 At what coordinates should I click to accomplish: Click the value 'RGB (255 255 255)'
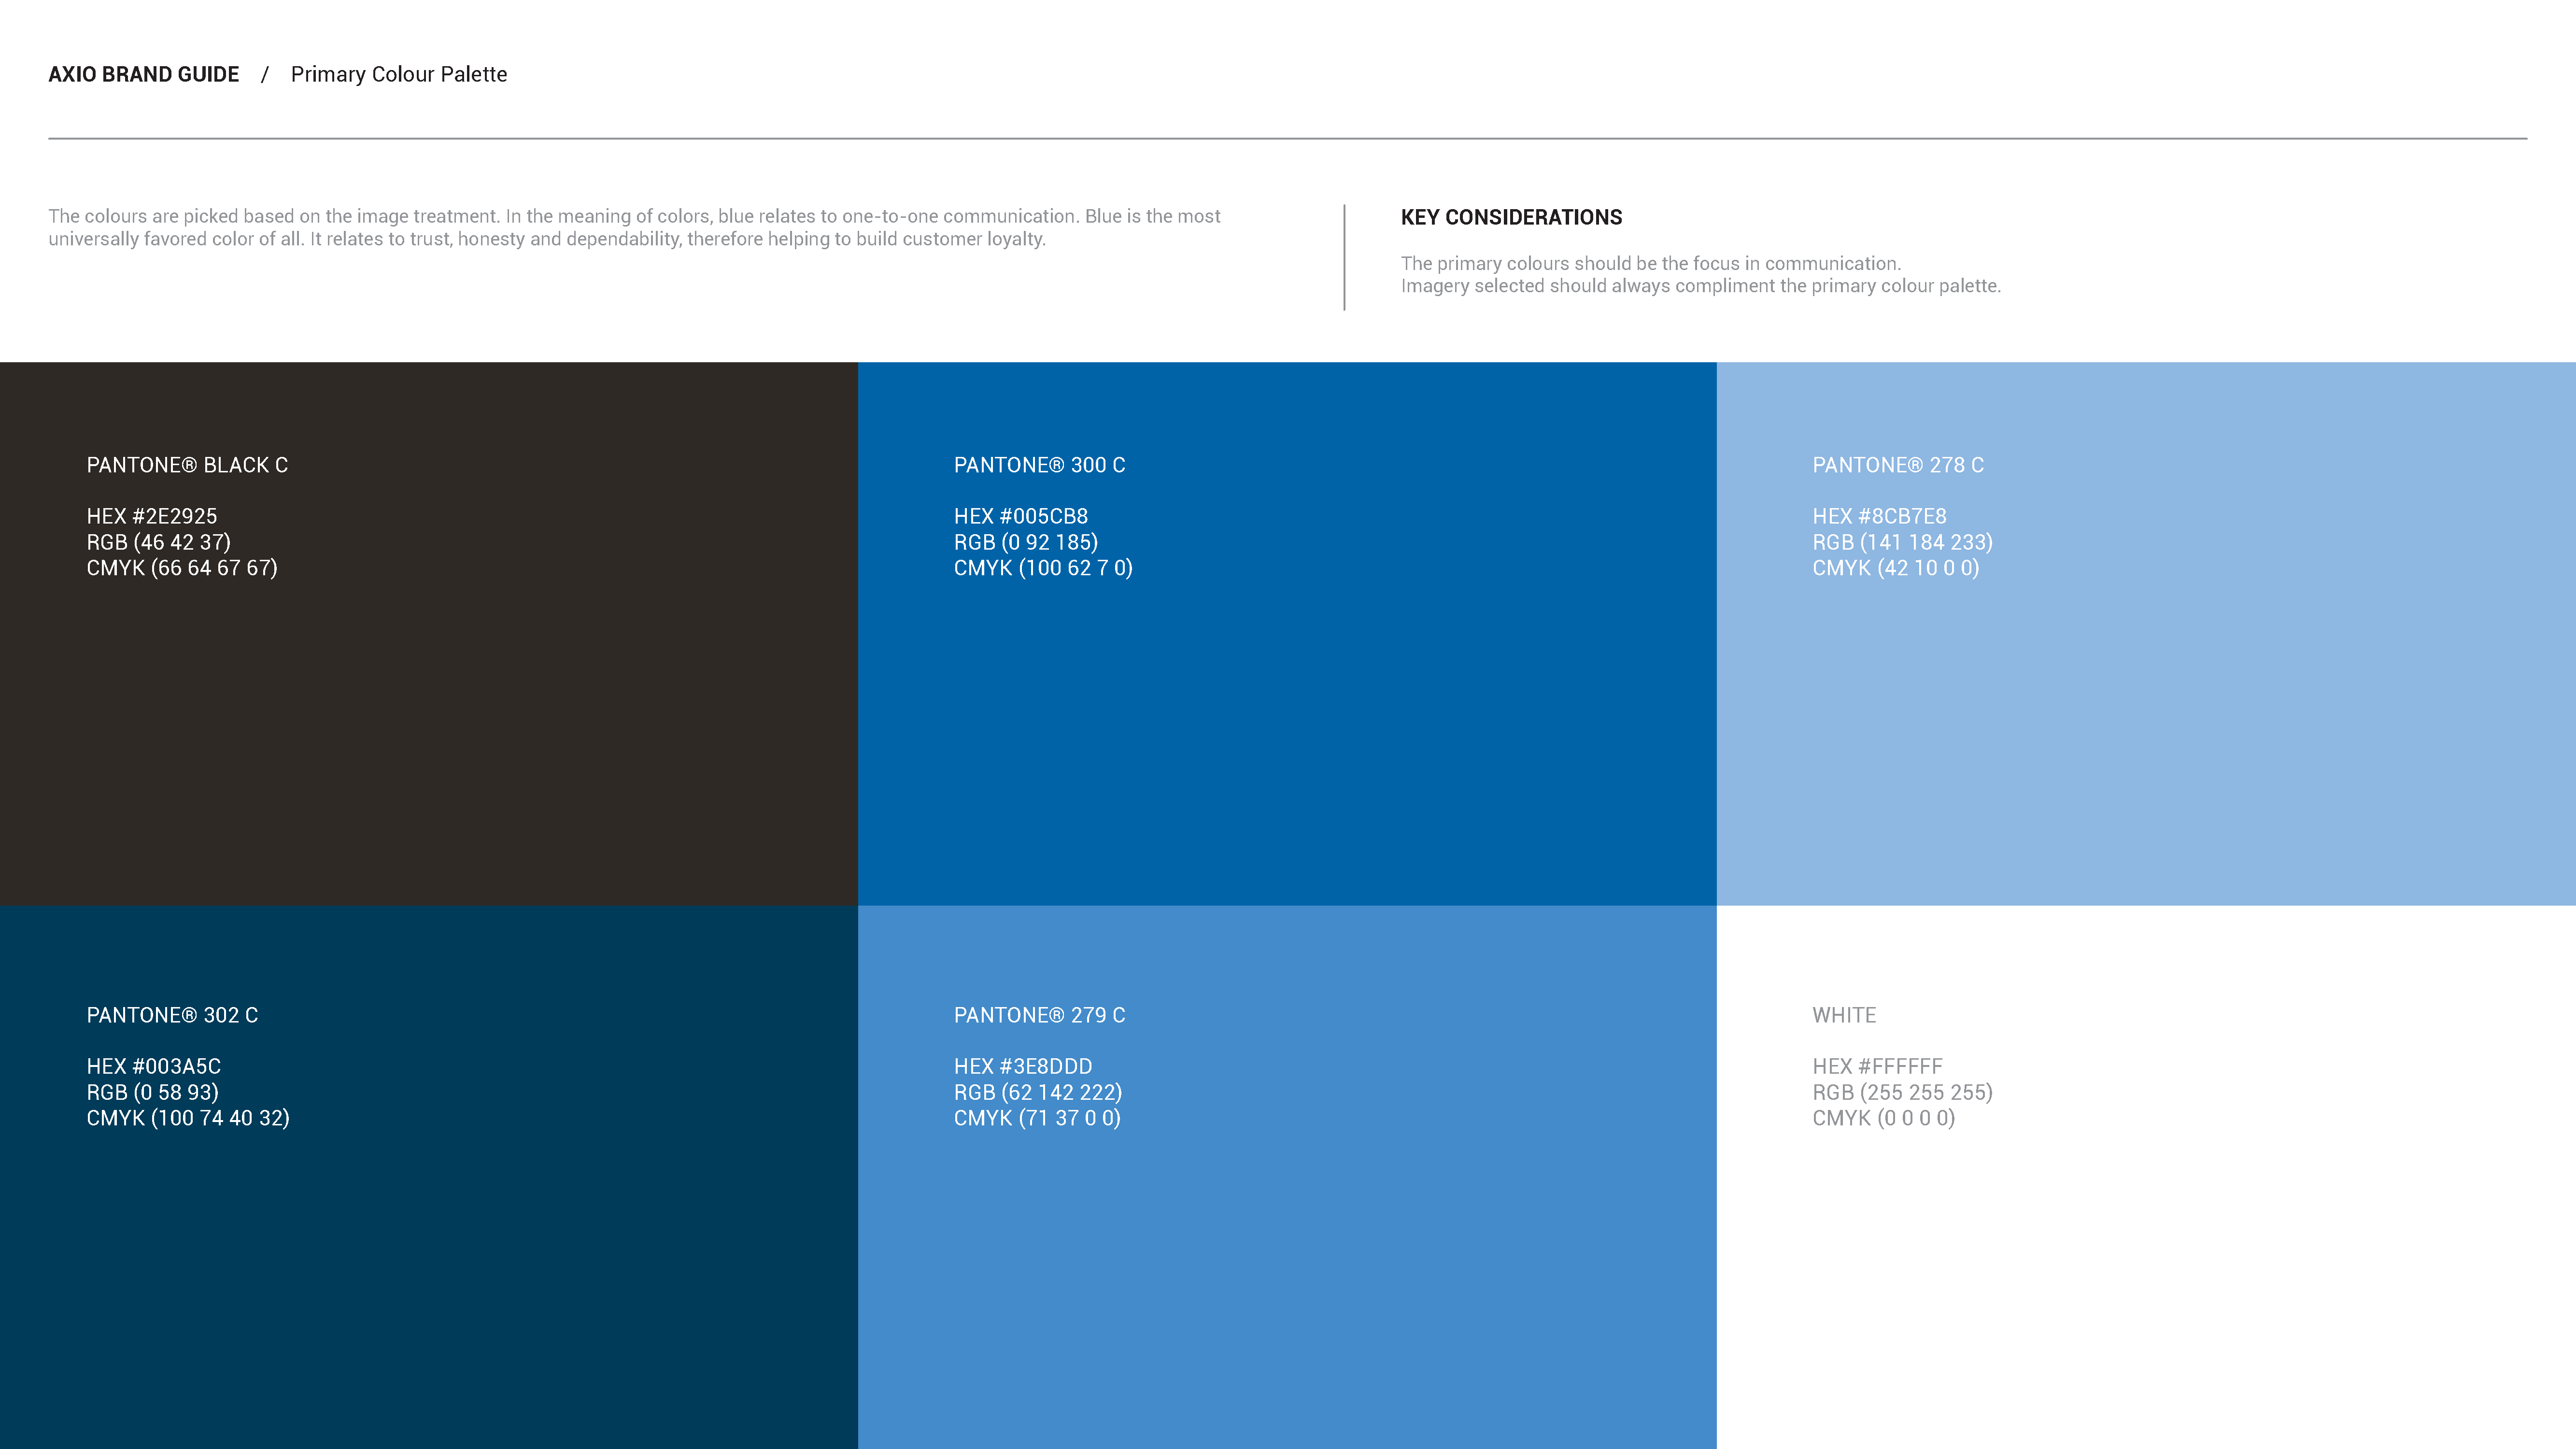1902,1092
